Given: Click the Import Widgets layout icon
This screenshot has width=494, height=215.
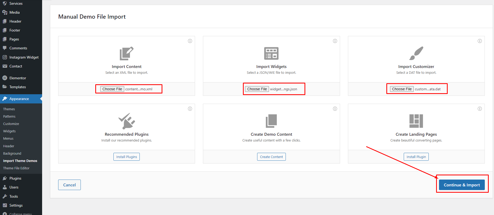Looking at the screenshot, I should click(x=271, y=53).
